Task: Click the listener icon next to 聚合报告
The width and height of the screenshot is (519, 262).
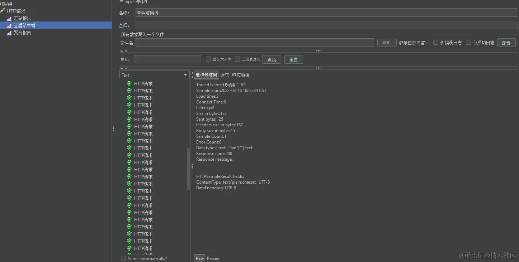Action: tap(9, 33)
